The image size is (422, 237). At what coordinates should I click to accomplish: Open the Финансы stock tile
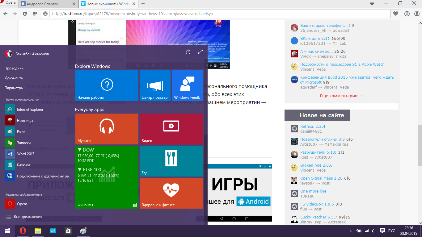107,177
